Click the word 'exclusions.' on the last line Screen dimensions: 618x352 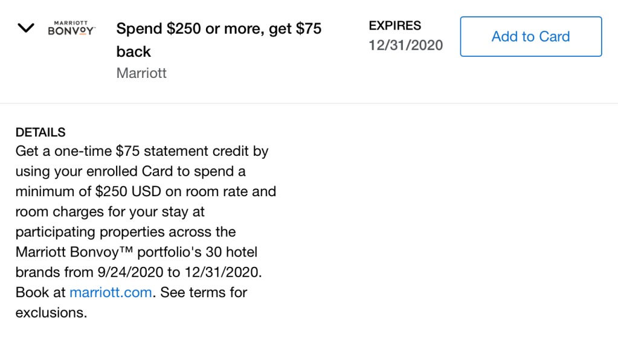(x=51, y=313)
